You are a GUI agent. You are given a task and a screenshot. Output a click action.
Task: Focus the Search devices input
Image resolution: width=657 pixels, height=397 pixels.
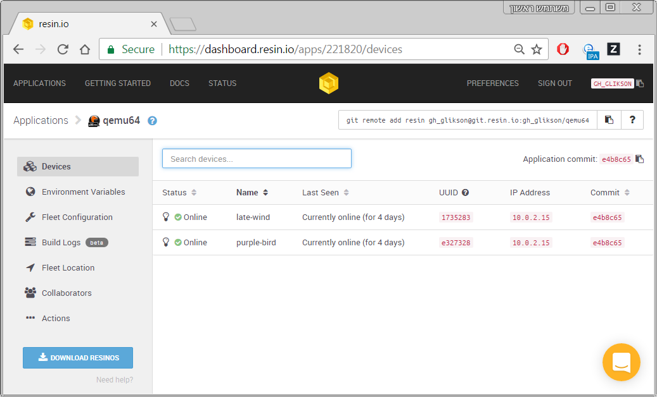tap(257, 159)
